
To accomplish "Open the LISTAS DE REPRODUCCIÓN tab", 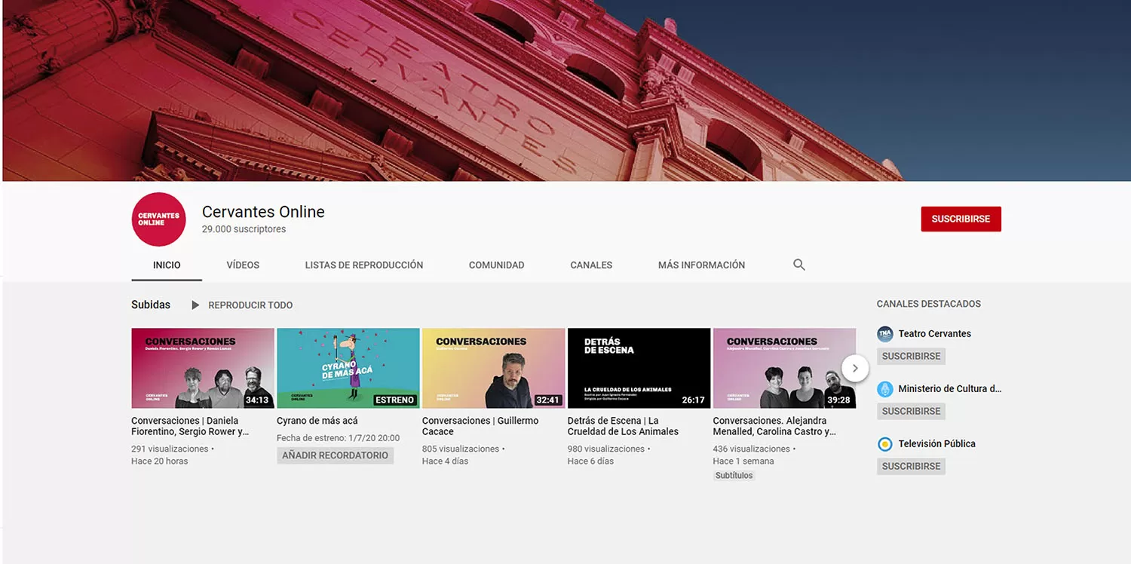I will pos(364,265).
